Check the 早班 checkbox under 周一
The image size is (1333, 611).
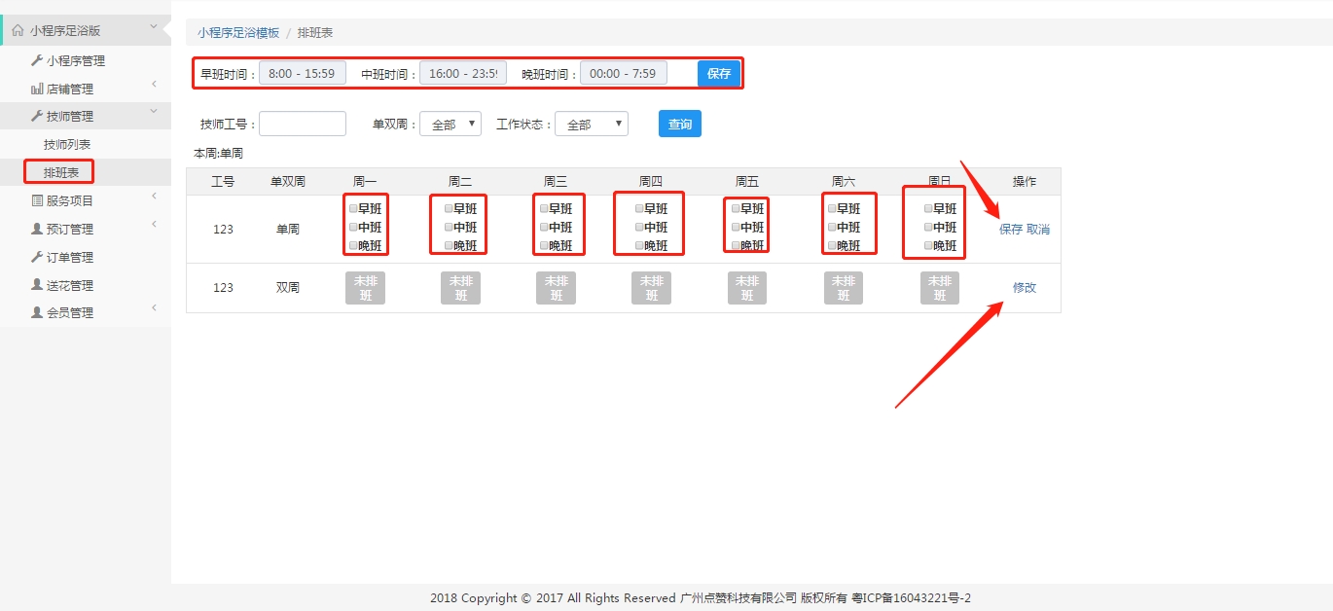coord(353,208)
